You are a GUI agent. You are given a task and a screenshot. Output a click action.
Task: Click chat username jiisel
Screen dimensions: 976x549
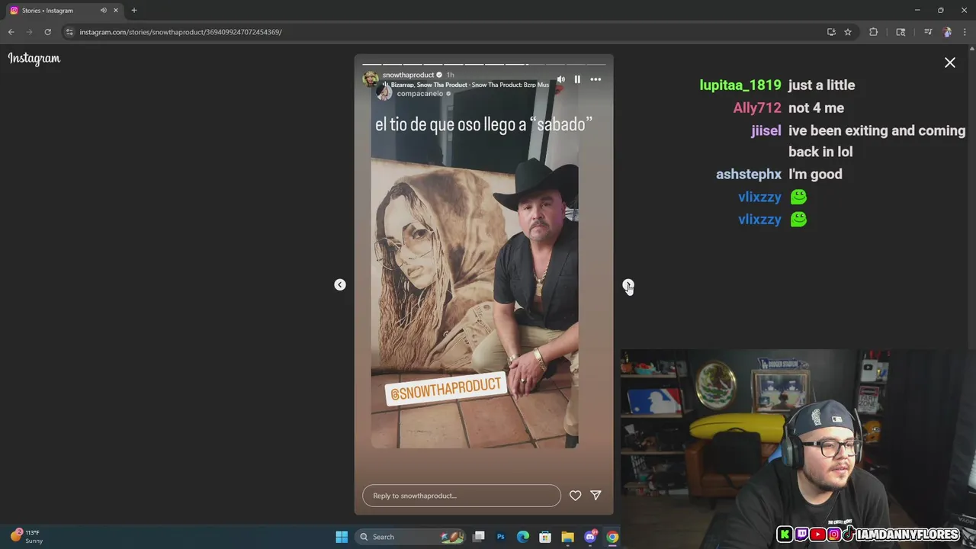766,131
